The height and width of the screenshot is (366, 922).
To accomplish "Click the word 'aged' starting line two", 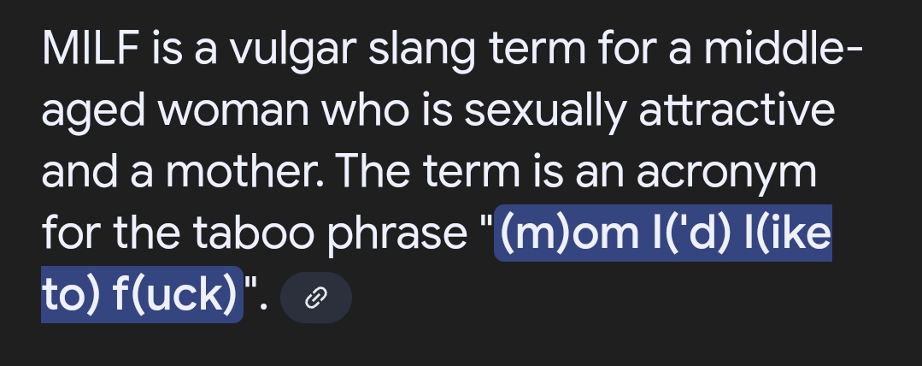I will (93, 112).
